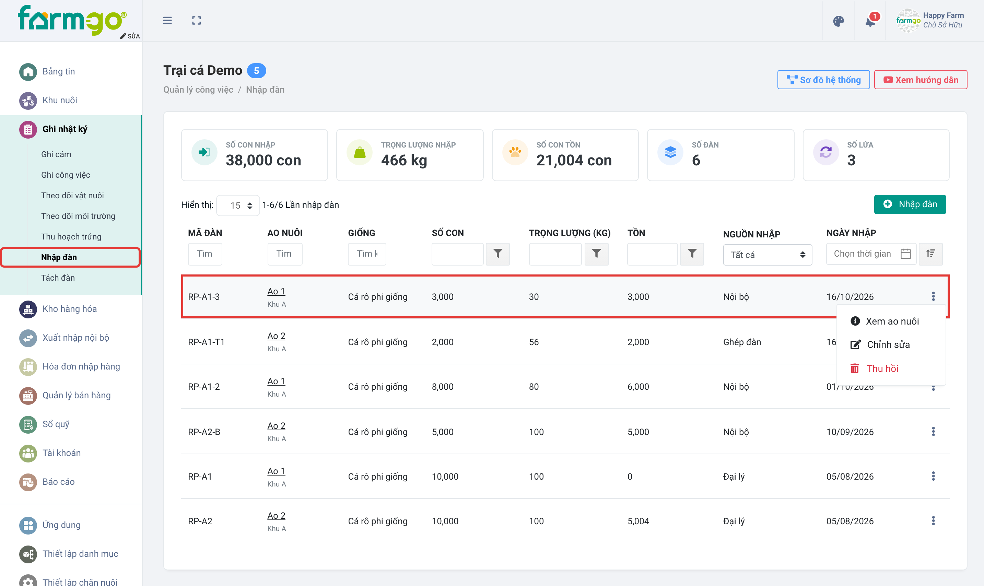Open actions menu for RP-A1-3 row
This screenshot has width=984, height=586.
[933, 296]
